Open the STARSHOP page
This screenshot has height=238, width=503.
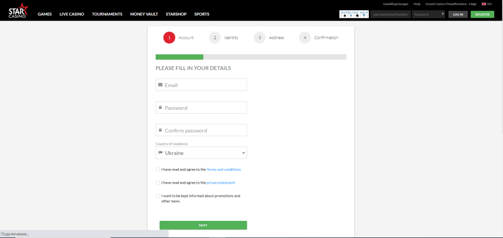tap(176, 14)
